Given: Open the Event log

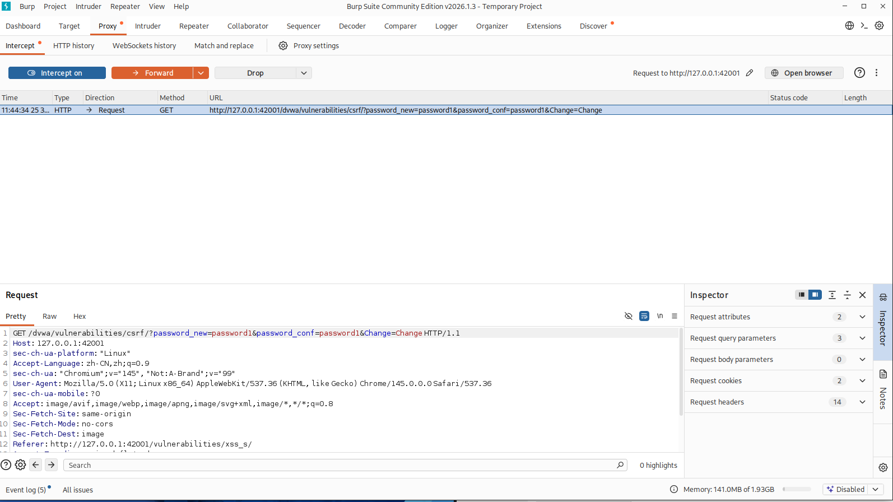Looking at the screenshot, I should click(x=26, y=490).
